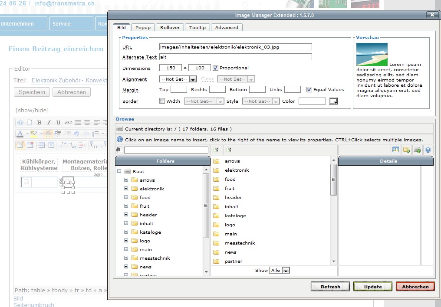Open the Alignment dropdown
The height and width of the screenshot is (307, 441).
tap(178, 79)
